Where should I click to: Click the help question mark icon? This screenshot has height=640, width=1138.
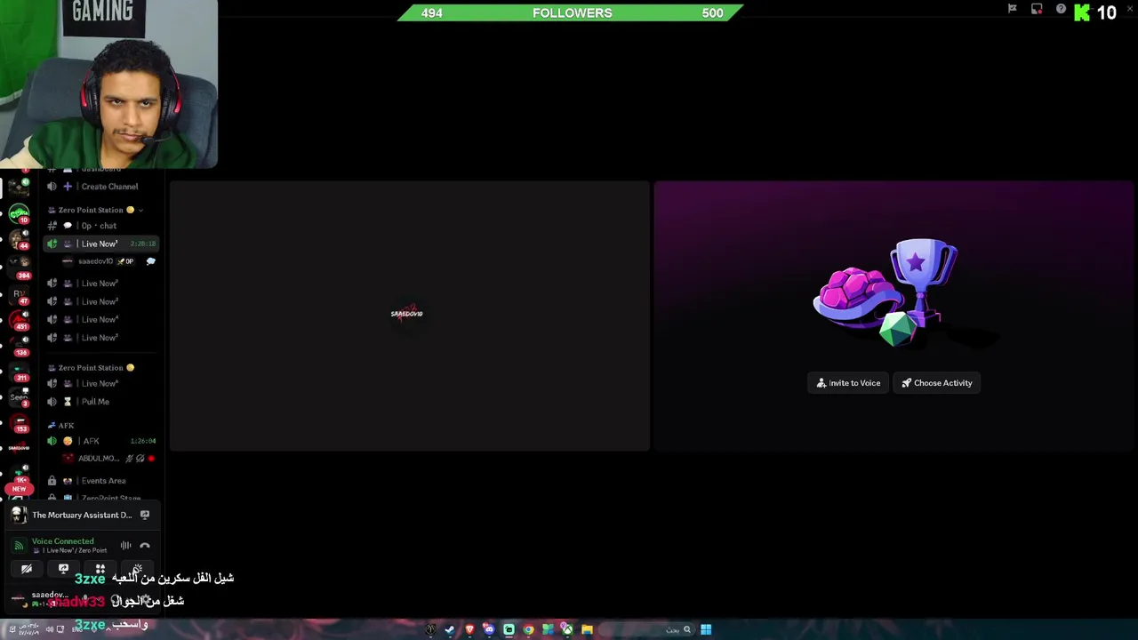[1061, 9]
